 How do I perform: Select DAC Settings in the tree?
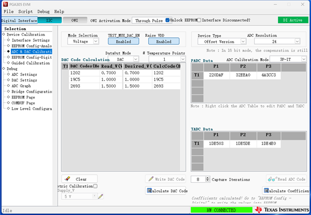24,80
